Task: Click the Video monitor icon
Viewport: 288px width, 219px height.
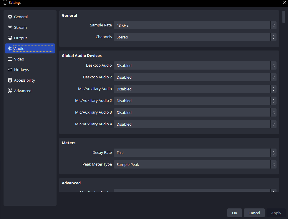Action: 10,59
